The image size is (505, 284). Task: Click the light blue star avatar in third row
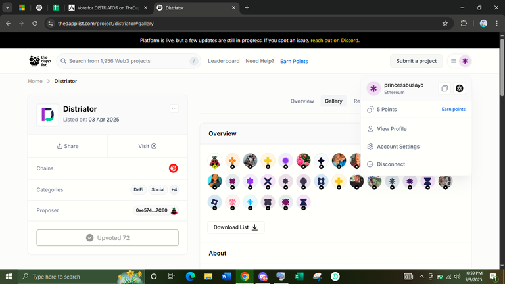click(250, 202)
